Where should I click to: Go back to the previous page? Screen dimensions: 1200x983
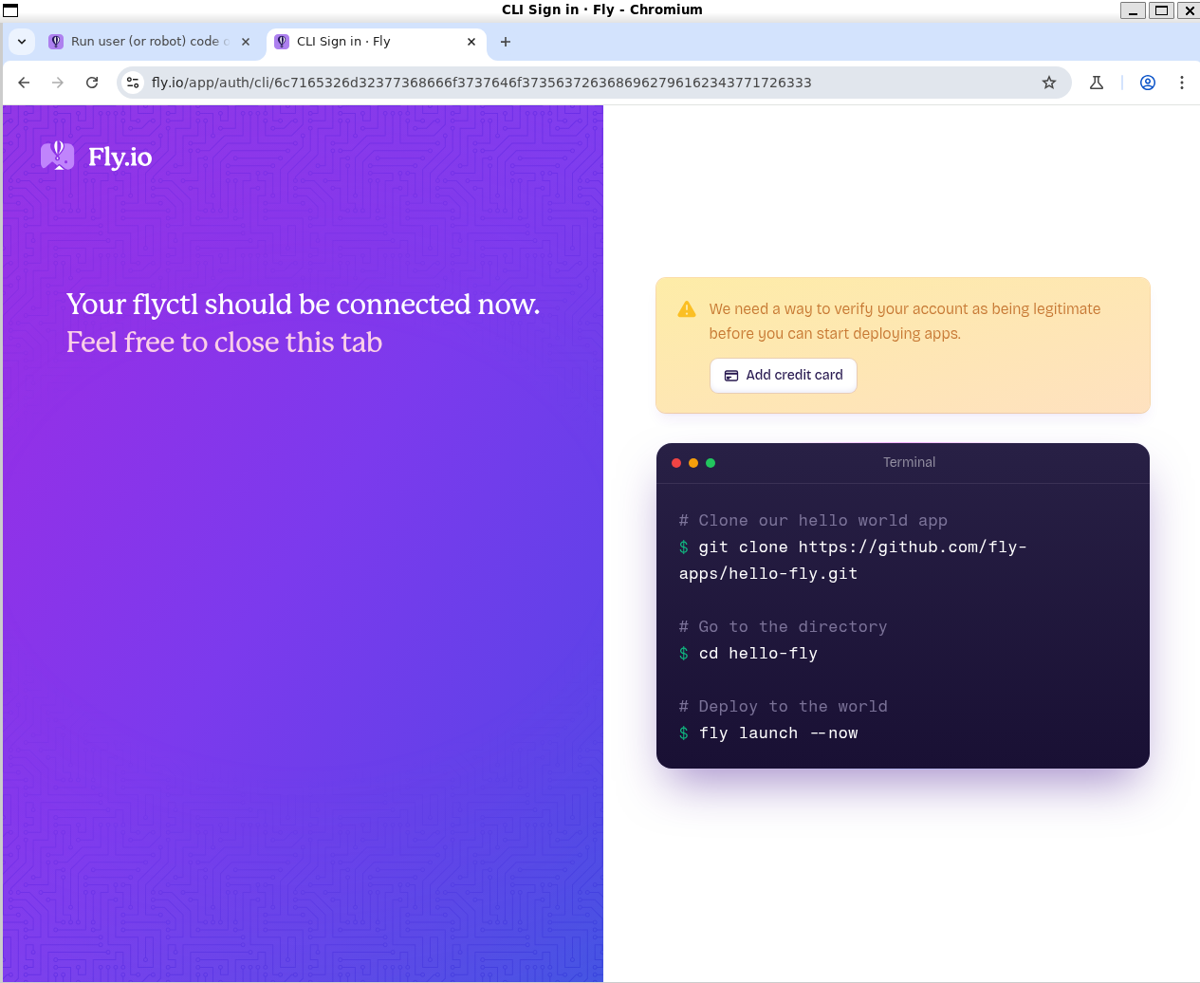(x=24, y=83)
